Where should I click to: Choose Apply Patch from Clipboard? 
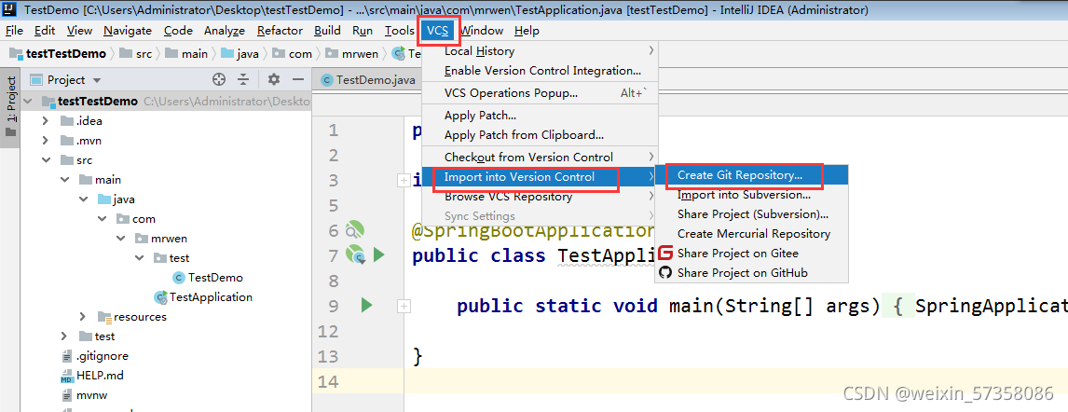point(540,135)
